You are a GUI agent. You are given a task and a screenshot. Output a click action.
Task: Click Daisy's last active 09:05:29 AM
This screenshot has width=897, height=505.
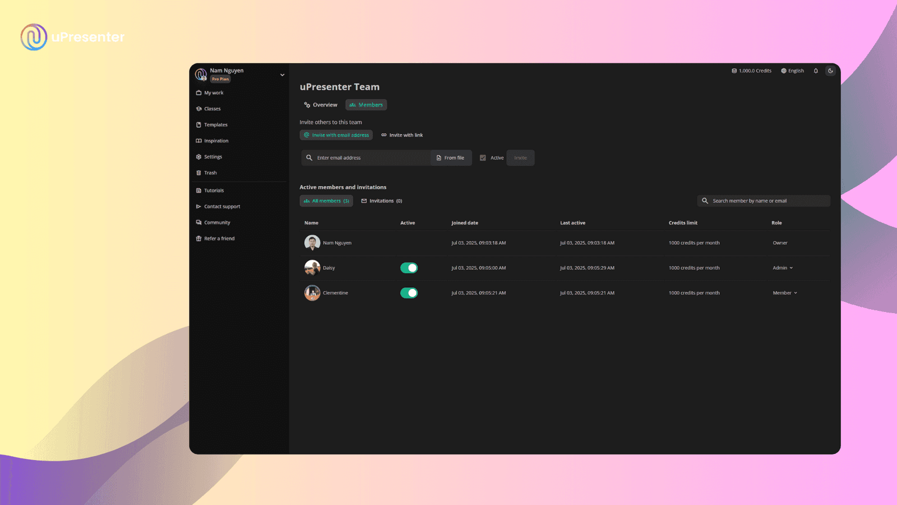[x=587, y=268]
